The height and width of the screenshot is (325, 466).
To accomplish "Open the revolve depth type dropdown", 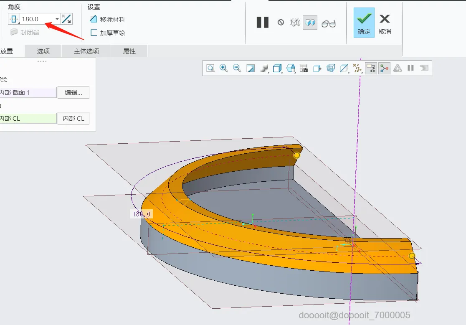I will tap(14, 19).
